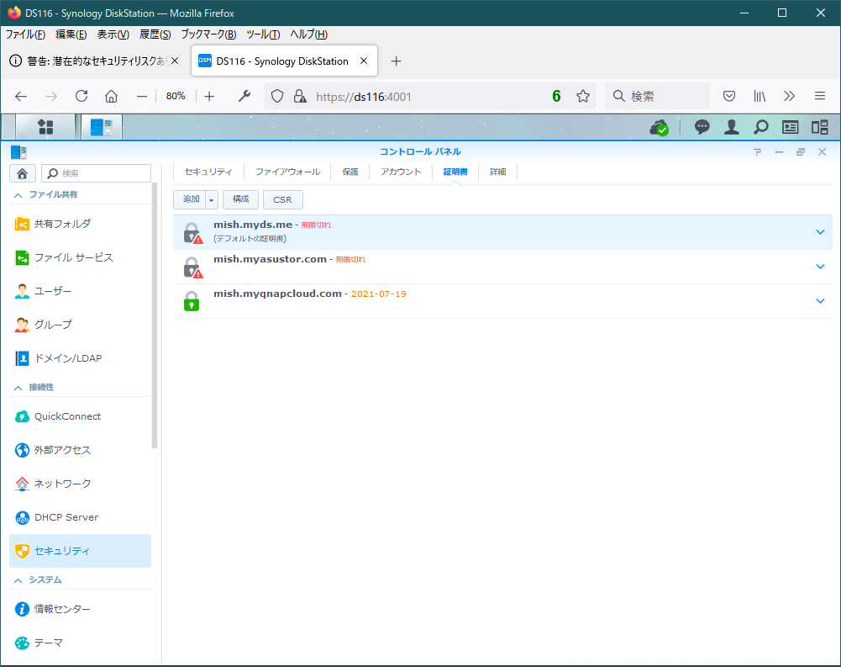Open the Firefox File menu

click(25, 34)
